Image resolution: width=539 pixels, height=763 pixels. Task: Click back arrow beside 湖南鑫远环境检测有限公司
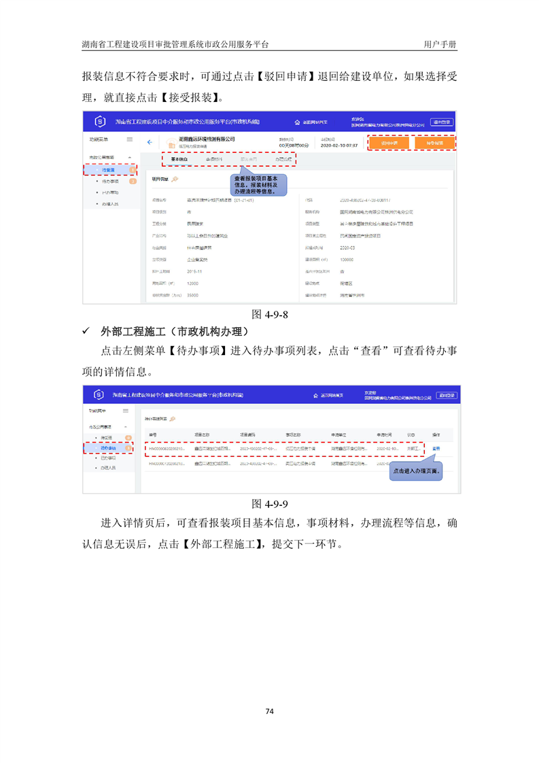click(x=150, y=142)
